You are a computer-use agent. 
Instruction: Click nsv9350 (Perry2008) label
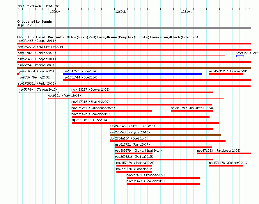tap(34, 77)
